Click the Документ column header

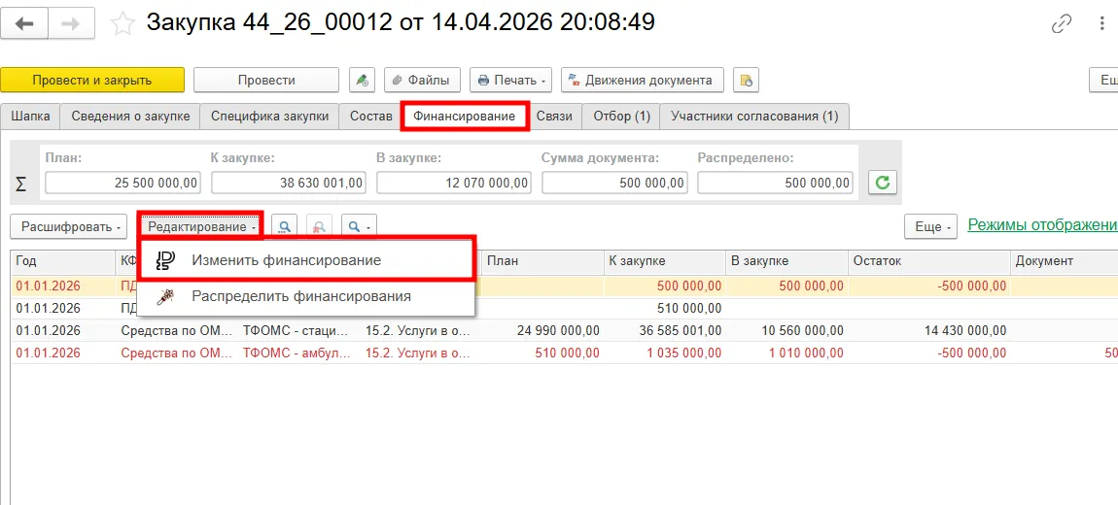1064,261
